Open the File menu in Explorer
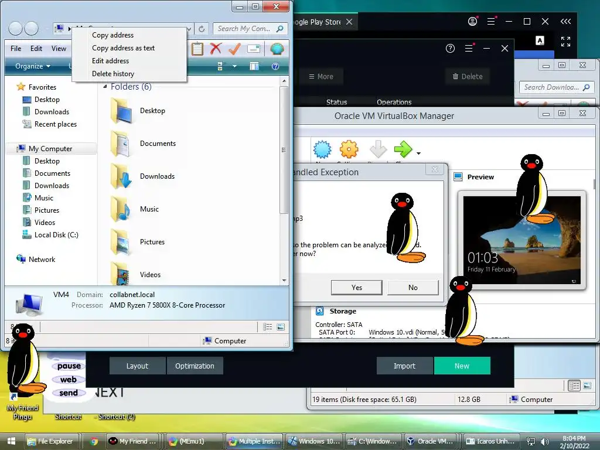The image size is (600, 450). [16, 49]
